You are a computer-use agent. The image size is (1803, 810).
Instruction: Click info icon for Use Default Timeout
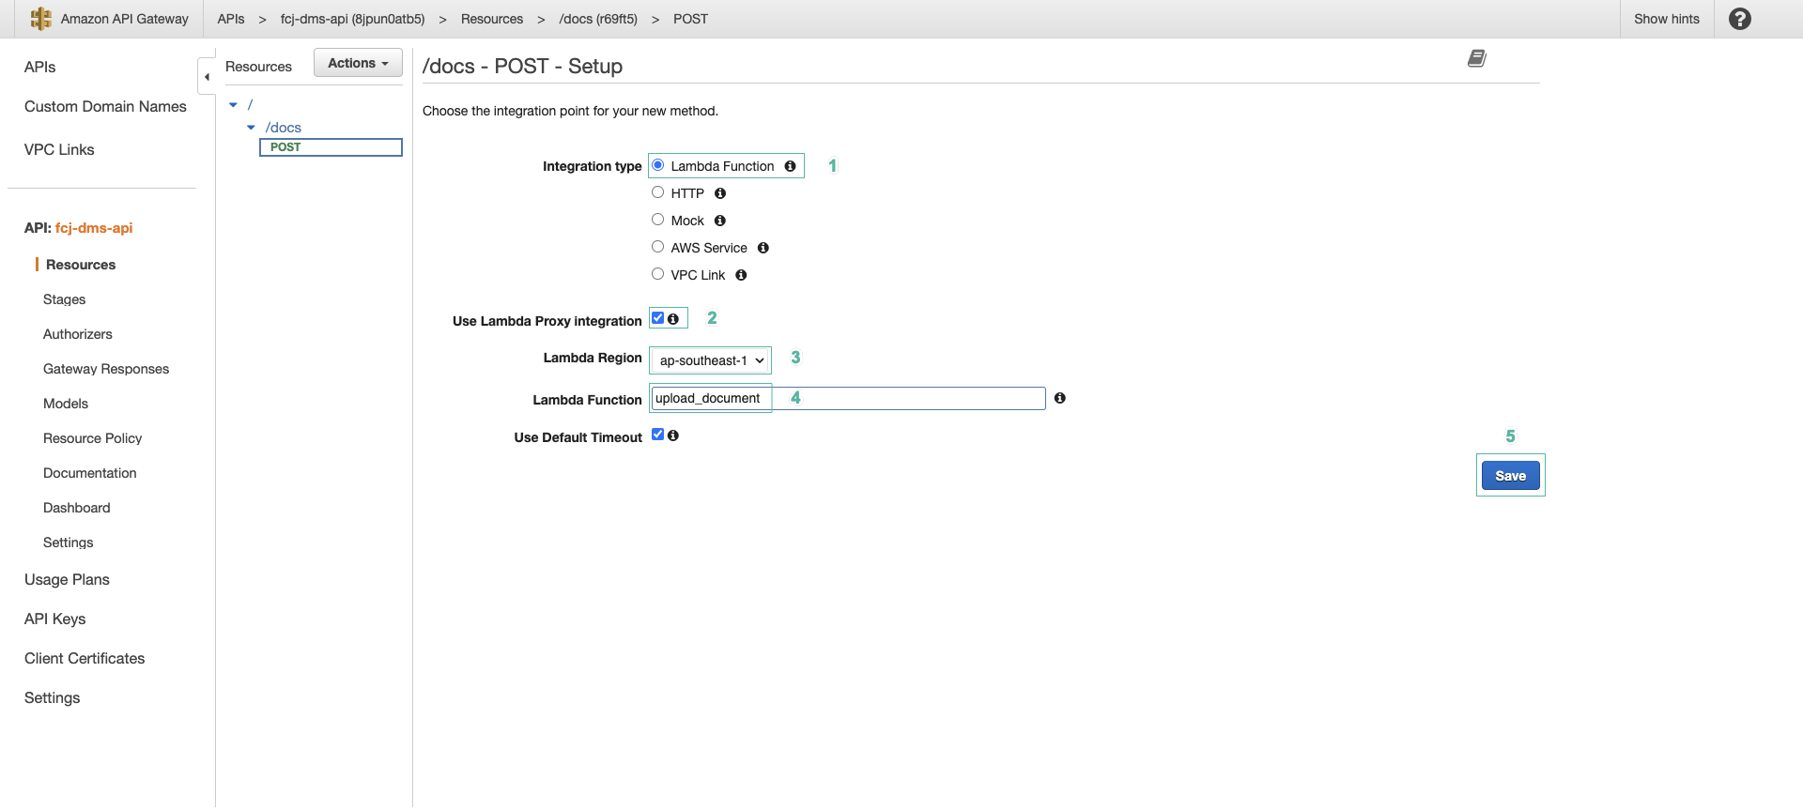click(x=673, y=436)
